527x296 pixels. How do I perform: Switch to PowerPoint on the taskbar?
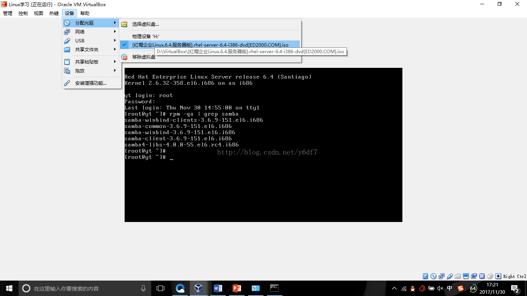click(236, 288)
